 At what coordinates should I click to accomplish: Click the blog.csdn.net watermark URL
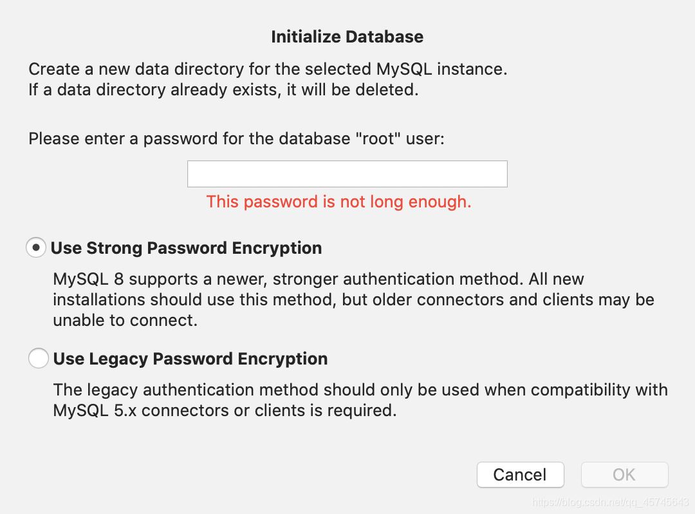click(x=610, y=501)
